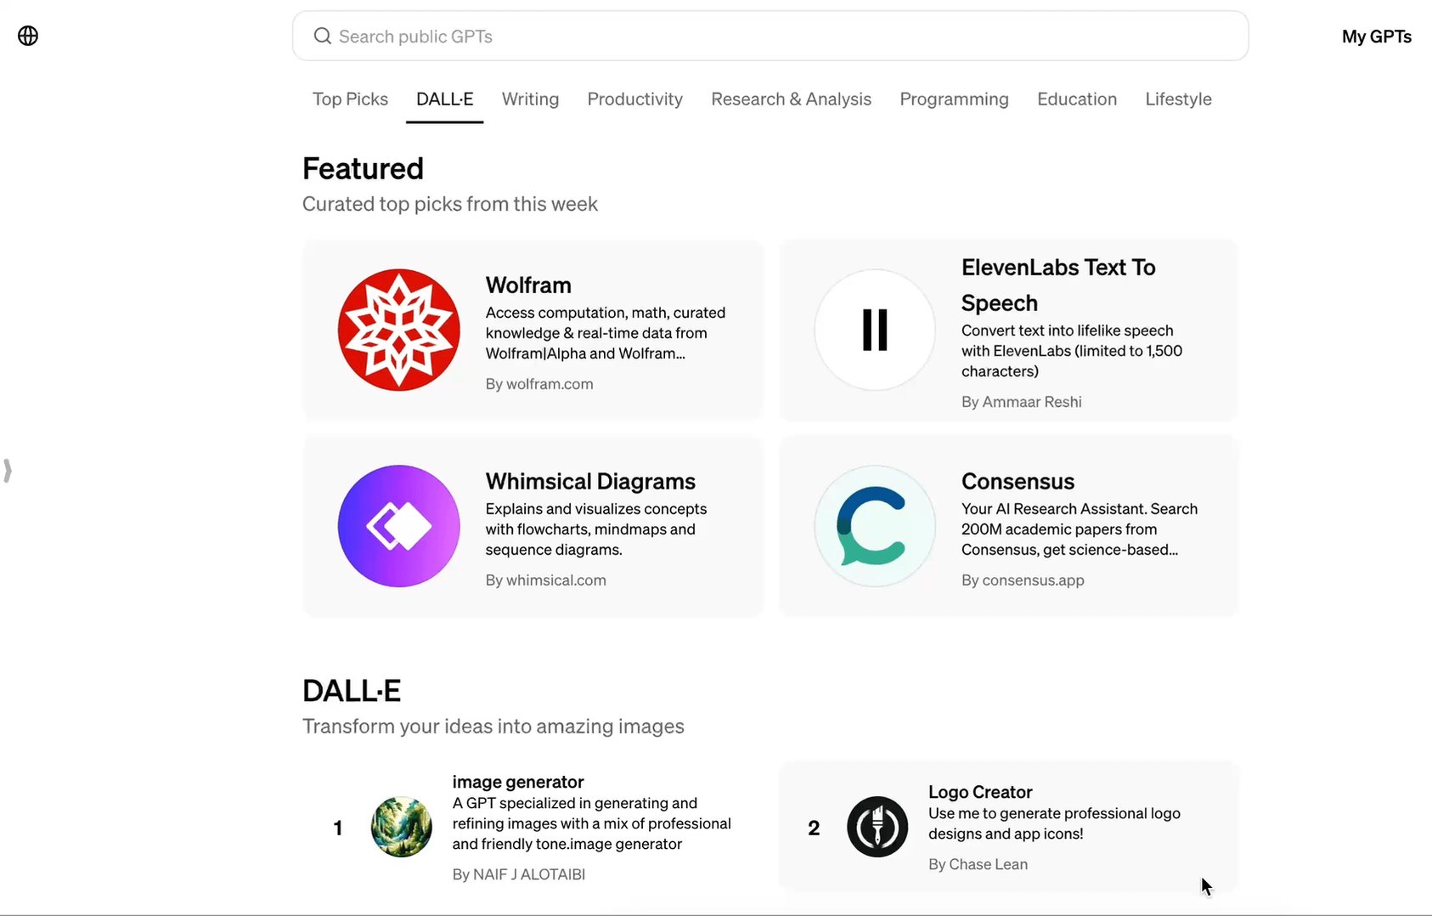Viewport: 1432px width, 916px height.
Task: Open the Productivity category tab
Action: coord(634,99)
